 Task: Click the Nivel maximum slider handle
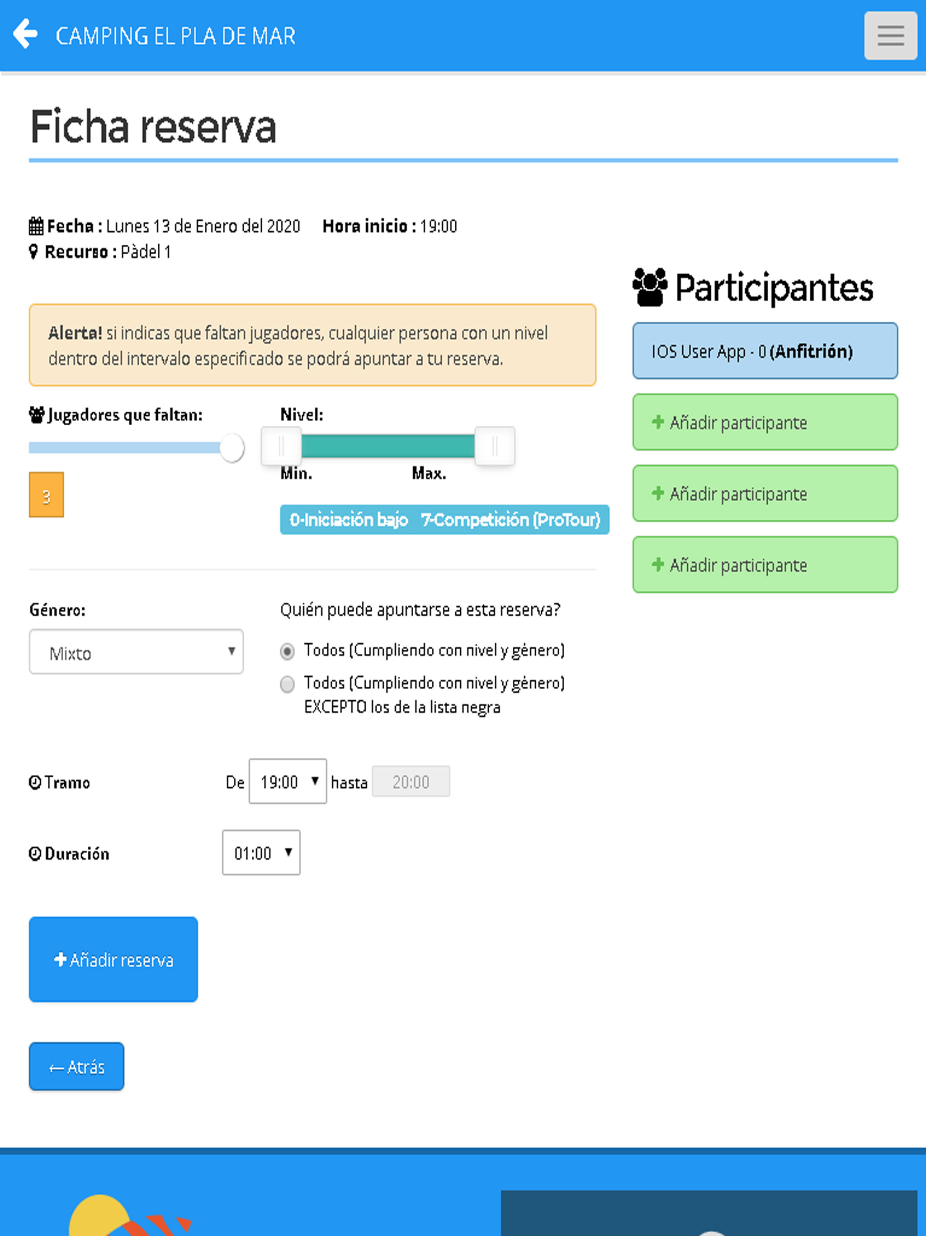(495, 446)
